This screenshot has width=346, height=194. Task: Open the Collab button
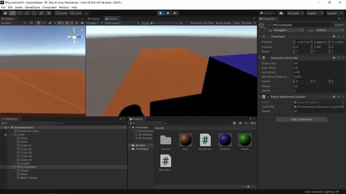pos(267,13)
